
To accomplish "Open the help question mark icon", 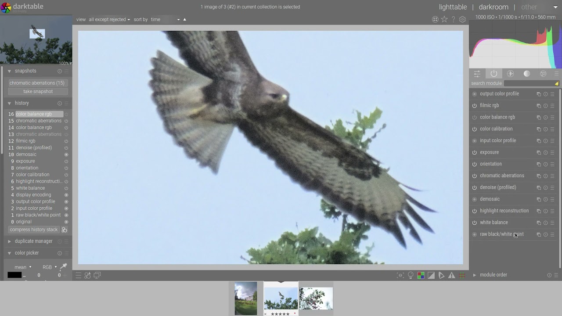I will [454, 19].
